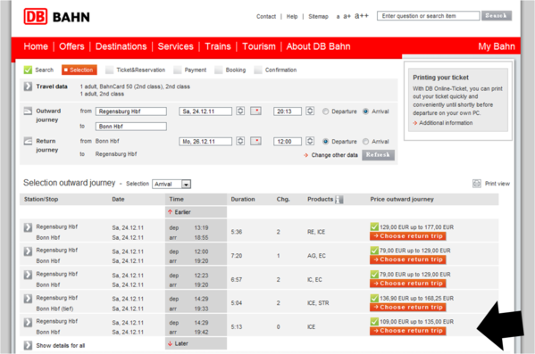Click the Outward journey icon
This screenshot has width=535, height=354.
(x=28, y=111)
